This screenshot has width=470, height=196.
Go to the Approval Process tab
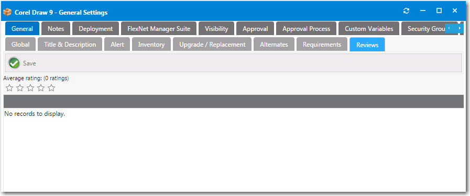click(x=306, y=28)
